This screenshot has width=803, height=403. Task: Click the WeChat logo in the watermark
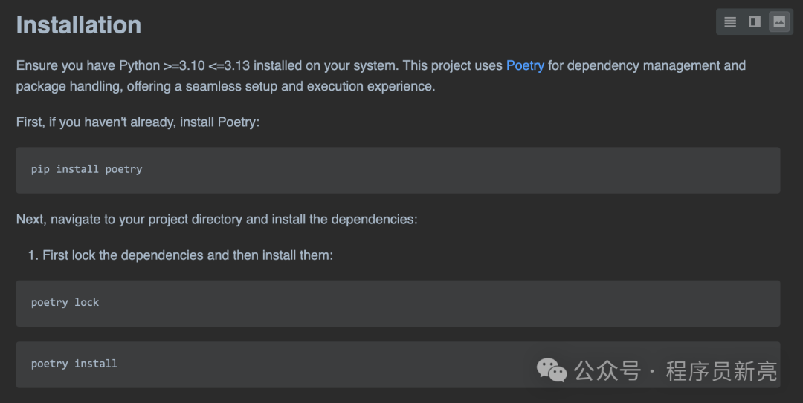tap(552, 370)
